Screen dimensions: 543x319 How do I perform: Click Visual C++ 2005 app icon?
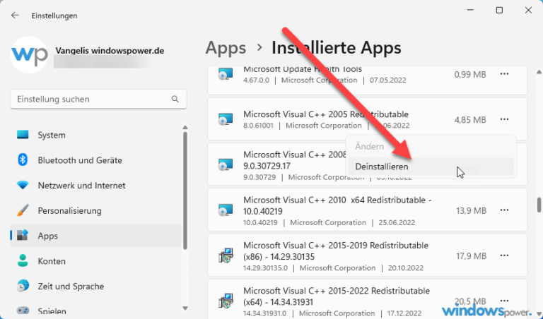[x=226, y=119]
